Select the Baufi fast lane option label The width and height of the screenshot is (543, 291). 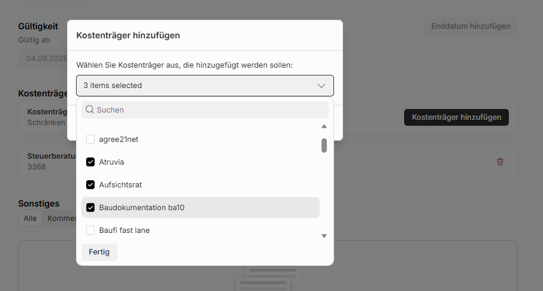click(x=124, y=231)
